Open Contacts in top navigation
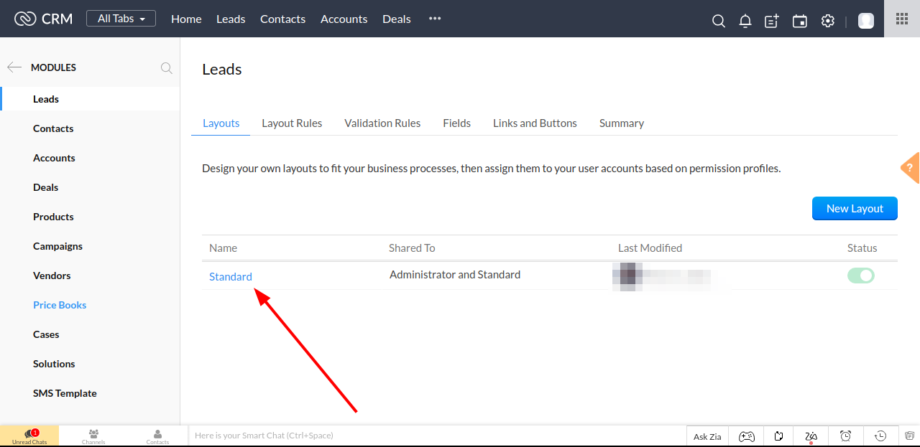920x447 pixels. [282, 19]
